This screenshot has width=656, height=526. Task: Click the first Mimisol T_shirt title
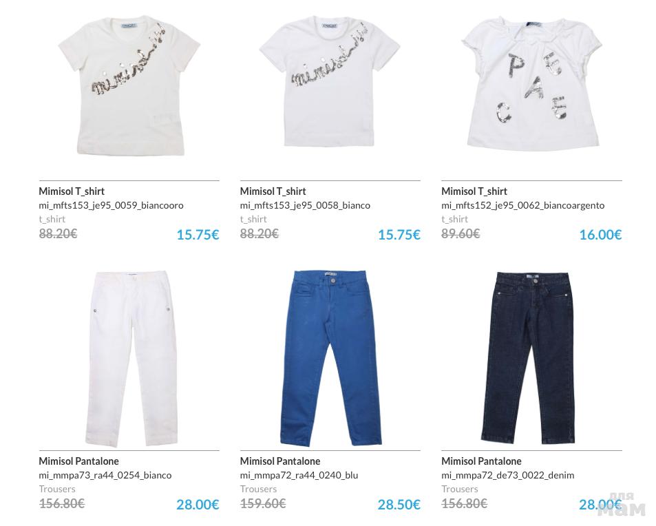click(x=72, y=191)
